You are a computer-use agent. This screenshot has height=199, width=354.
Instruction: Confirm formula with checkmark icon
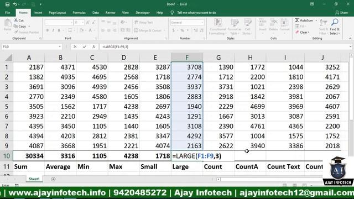point(85,46)
